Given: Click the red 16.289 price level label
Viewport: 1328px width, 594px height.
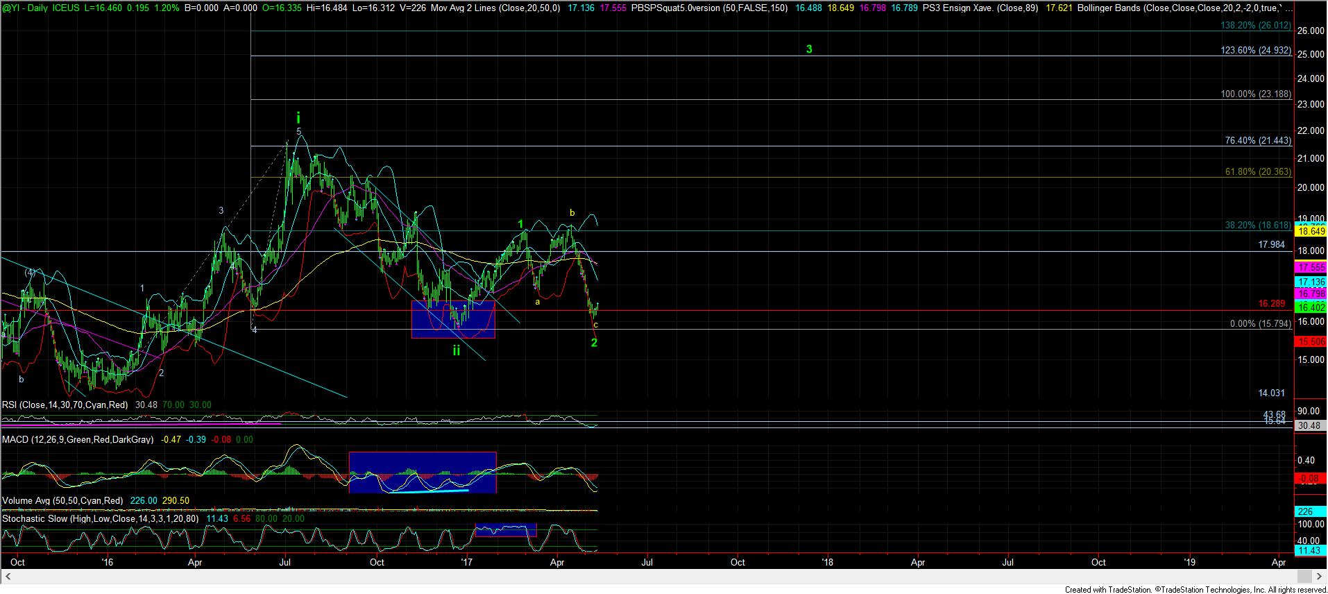Looking at the screenshot, I should tap(1271, 304).
